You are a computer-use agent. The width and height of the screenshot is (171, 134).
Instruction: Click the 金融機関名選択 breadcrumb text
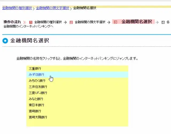(x=85, y=8)
